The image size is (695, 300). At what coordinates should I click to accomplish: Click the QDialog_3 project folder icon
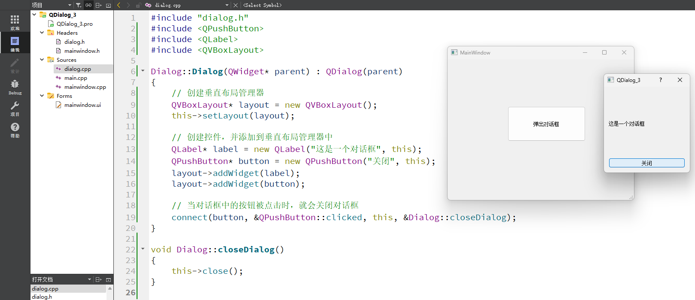(43, 15)
